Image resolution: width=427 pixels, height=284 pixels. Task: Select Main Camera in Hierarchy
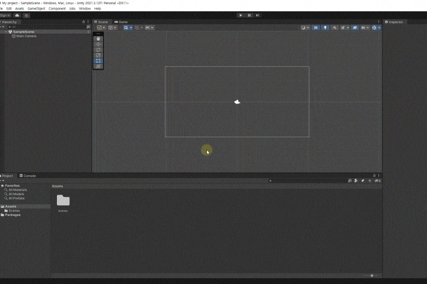(26, 36)
